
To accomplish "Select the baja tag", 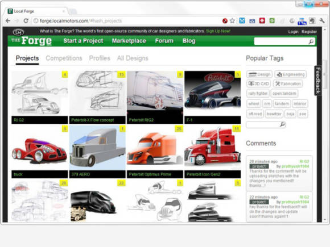I will point(290,114).
